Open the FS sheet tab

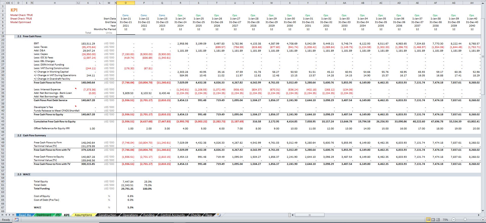pyautogui.click(x=58, y=215)
